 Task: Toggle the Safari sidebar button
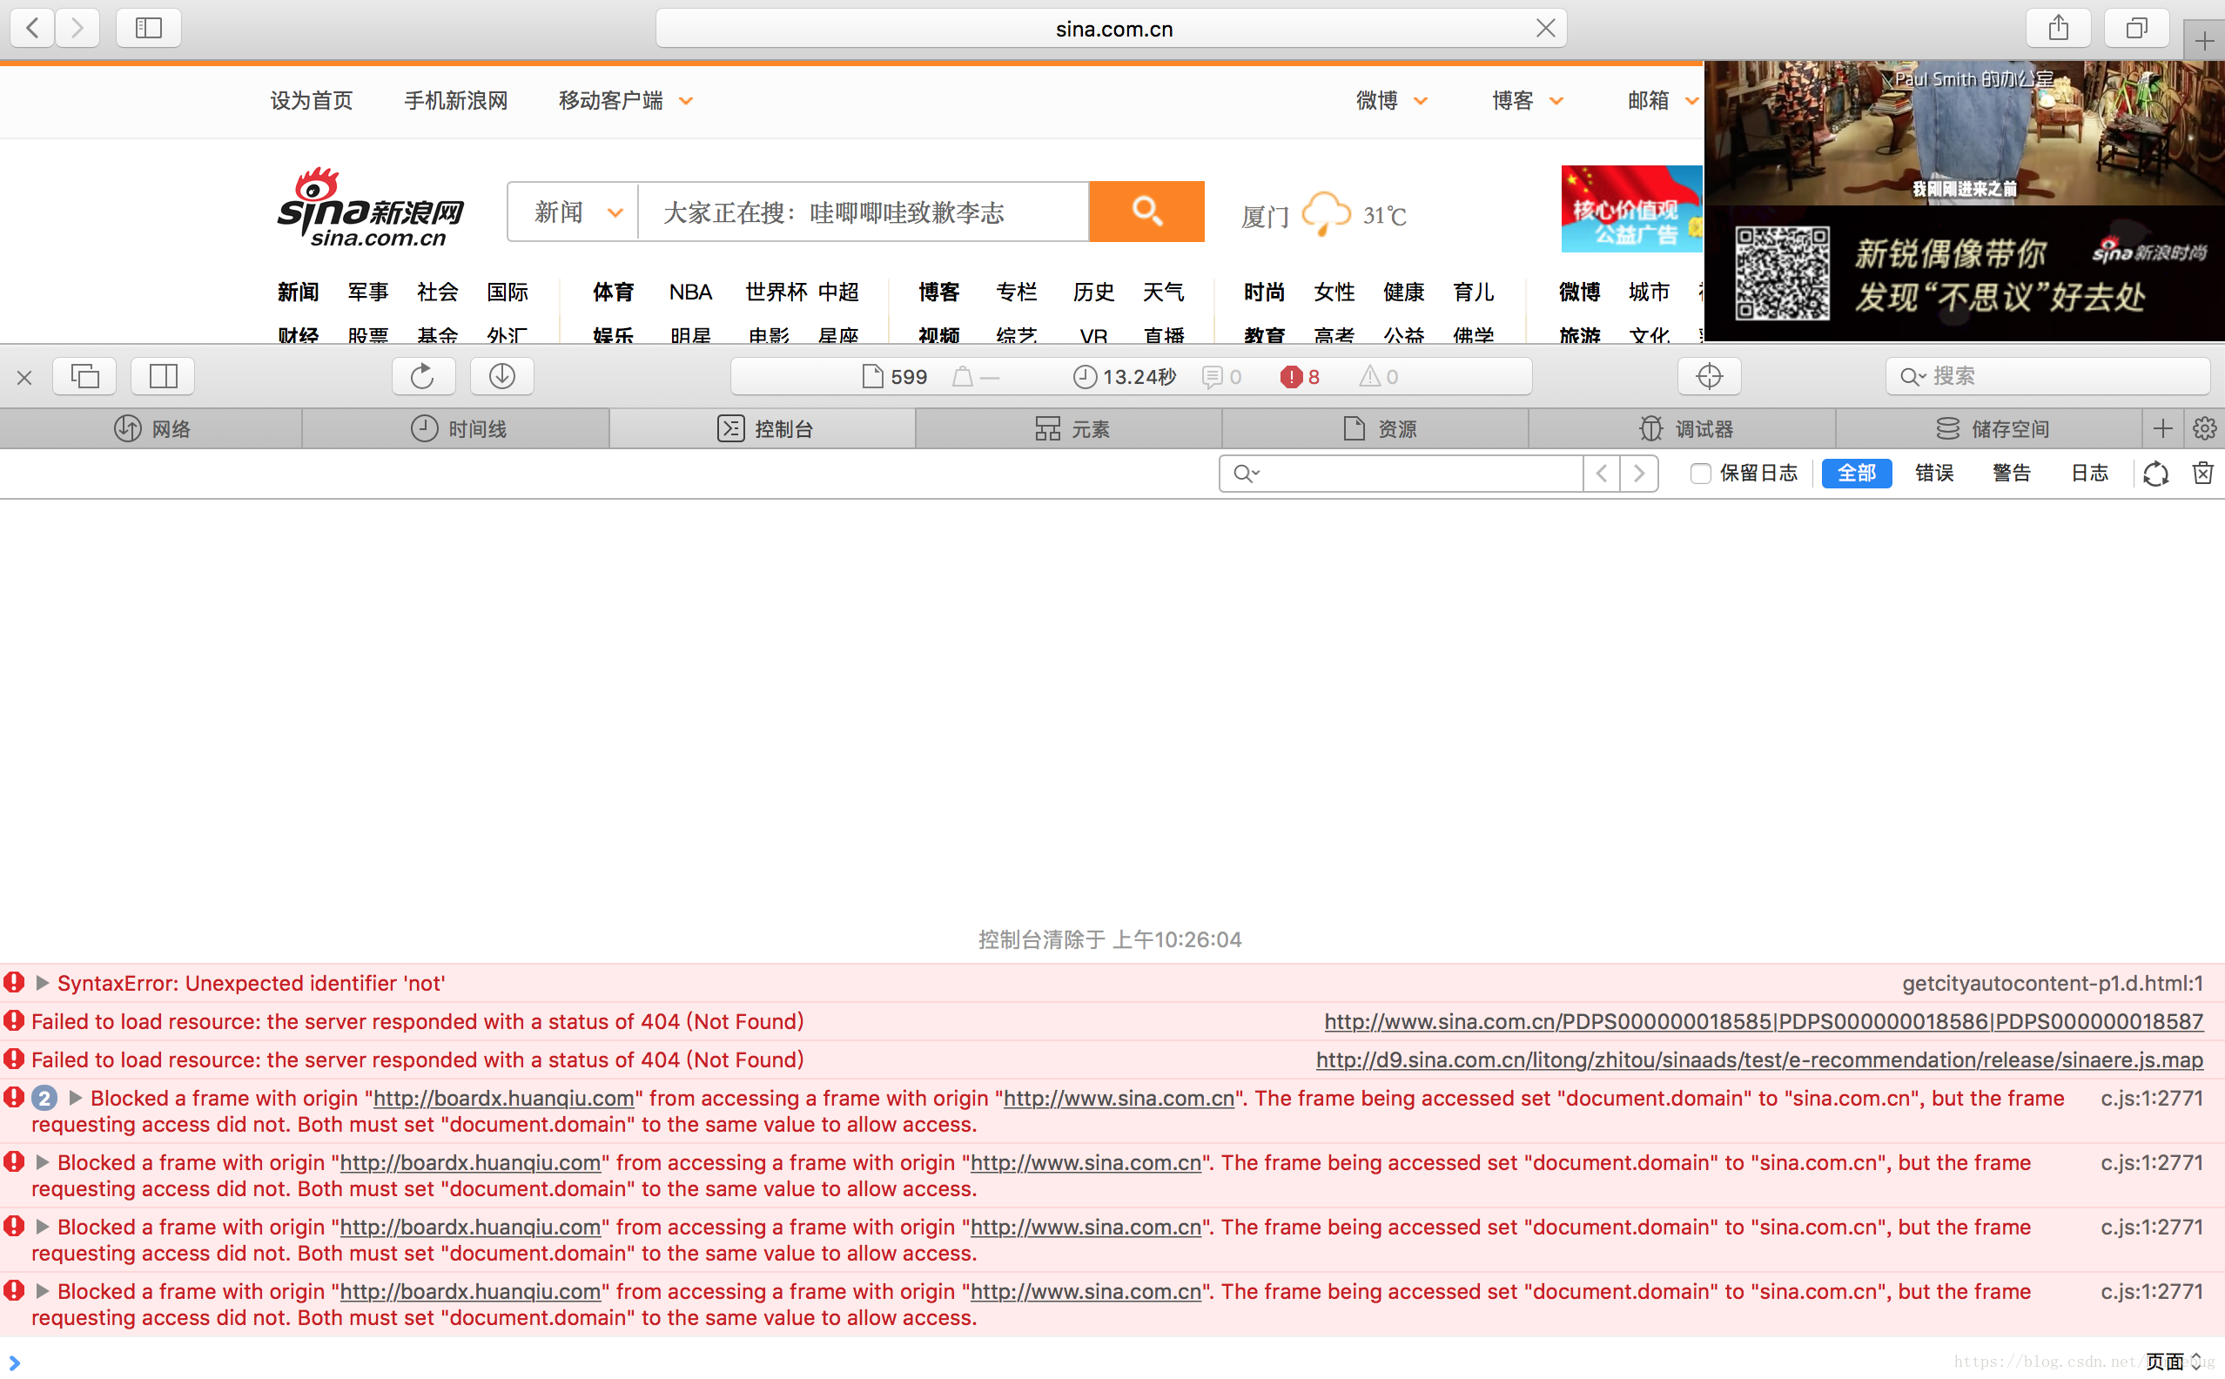[x=149, y=28]
